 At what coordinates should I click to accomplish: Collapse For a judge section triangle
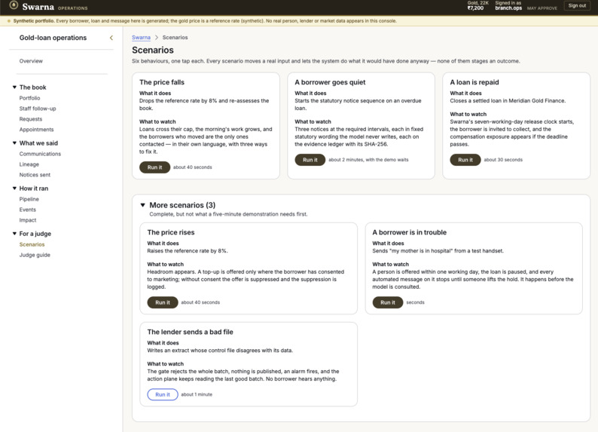click(x=14, y=234)
